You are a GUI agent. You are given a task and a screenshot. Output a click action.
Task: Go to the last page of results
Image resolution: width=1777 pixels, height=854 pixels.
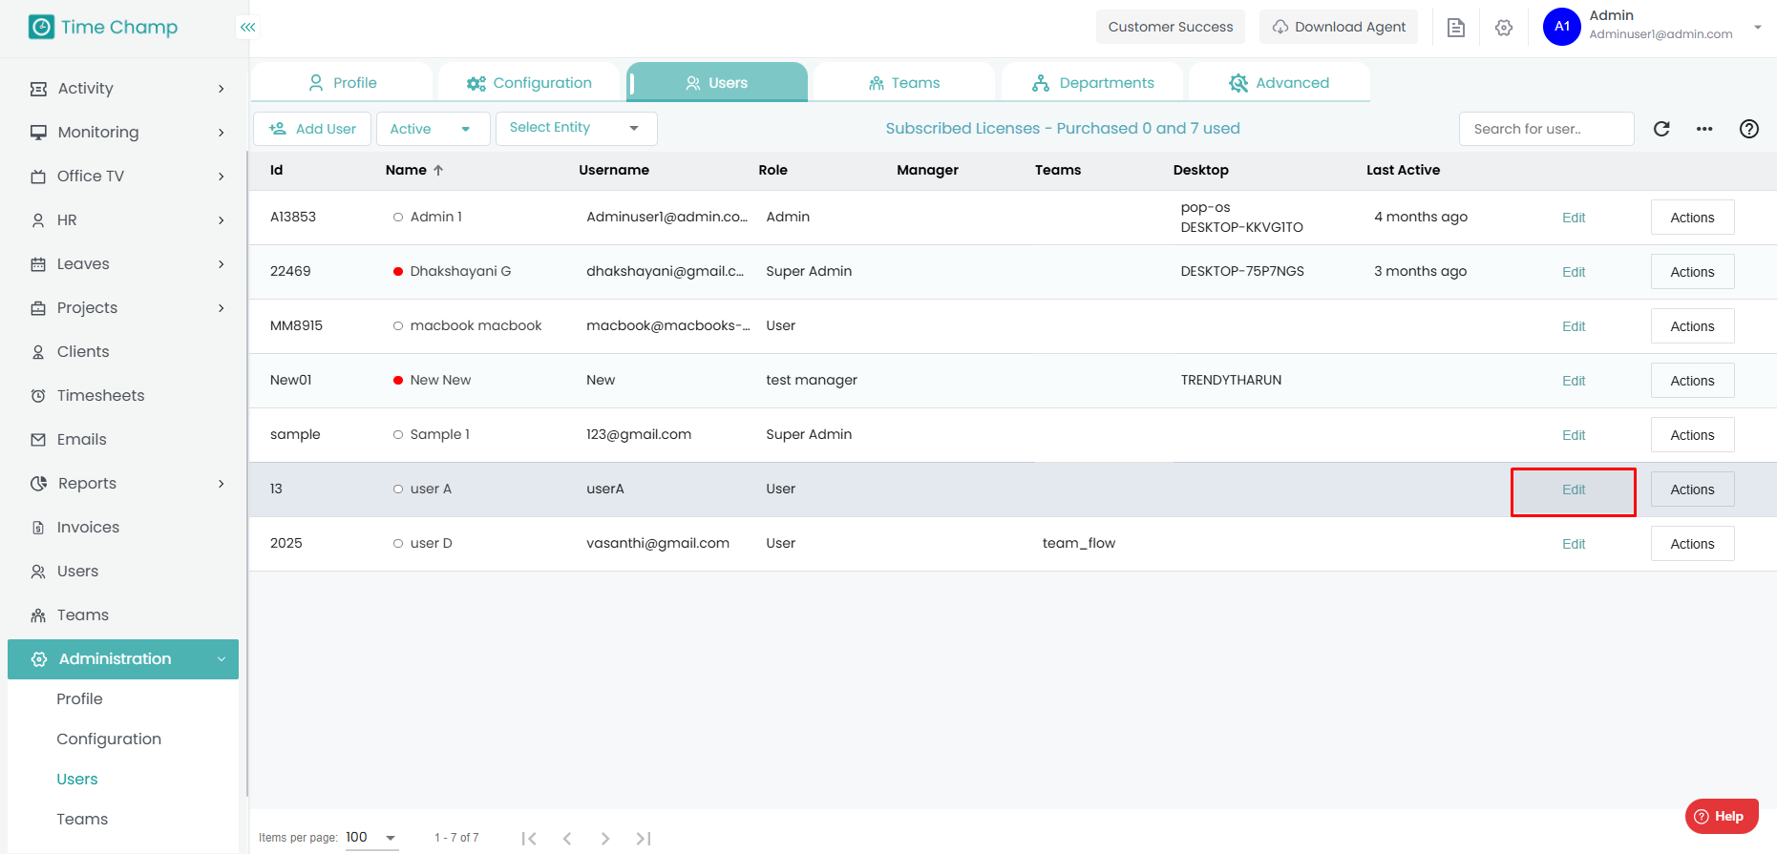pos(644,838)
